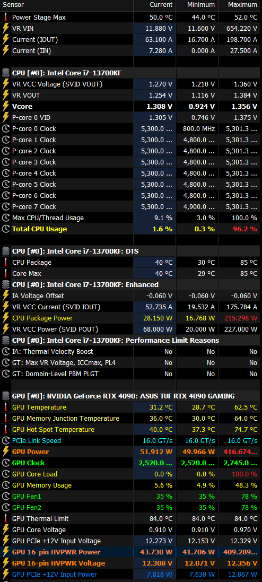Viewport: 262px width, 582px height.
Task: Click the chip icon of the DTS sensor group
Action: 5,251
